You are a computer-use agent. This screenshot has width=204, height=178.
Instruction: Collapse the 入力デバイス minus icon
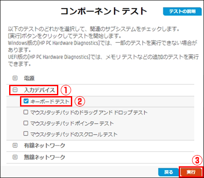tap(15, 90)
